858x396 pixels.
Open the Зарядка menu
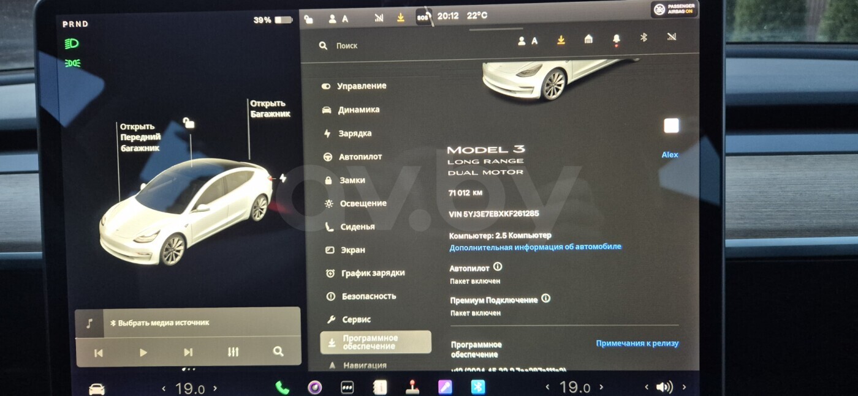click(347, 133)
